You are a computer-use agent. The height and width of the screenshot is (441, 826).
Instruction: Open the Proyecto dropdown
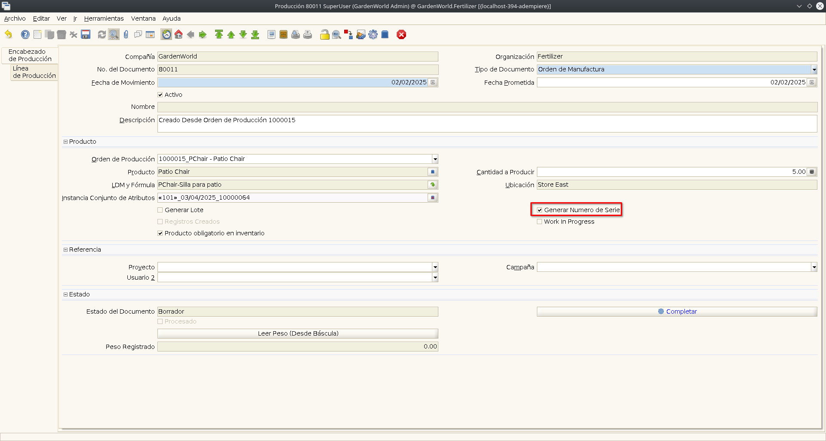(x=435, y=267)
